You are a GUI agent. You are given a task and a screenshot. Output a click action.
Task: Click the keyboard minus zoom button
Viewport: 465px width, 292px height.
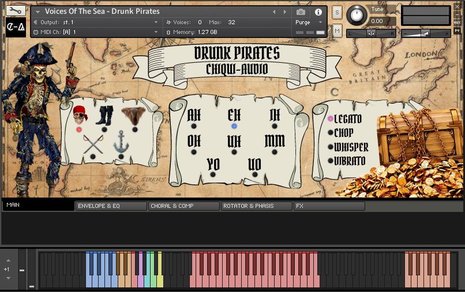(22, 270)
